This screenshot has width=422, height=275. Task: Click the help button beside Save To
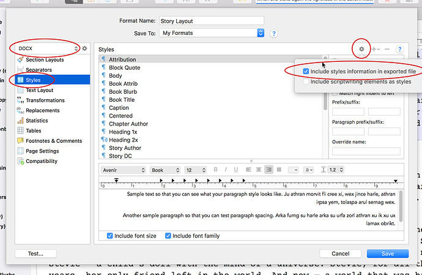(x=274, y=33)
